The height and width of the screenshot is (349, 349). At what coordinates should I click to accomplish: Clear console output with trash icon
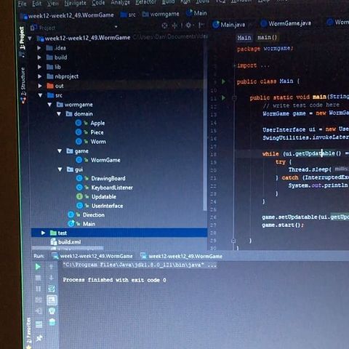pos(52,322)
